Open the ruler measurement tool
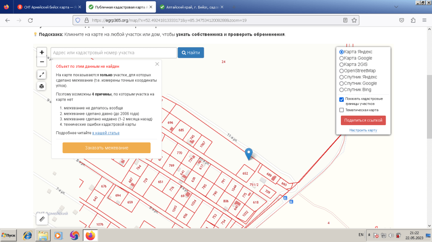 tap(42, 219)
